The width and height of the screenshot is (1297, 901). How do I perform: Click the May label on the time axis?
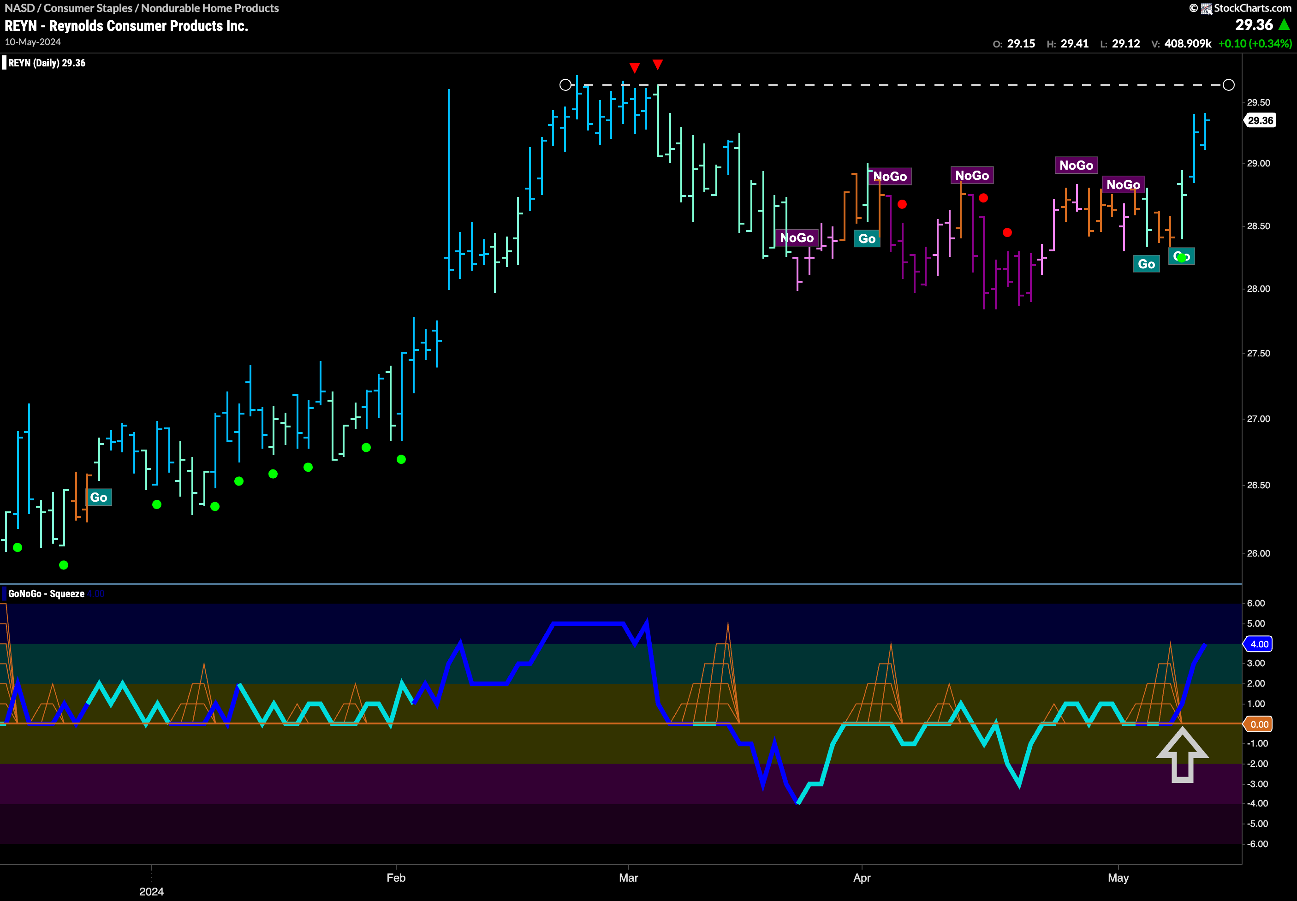(x=1118, y=878)
